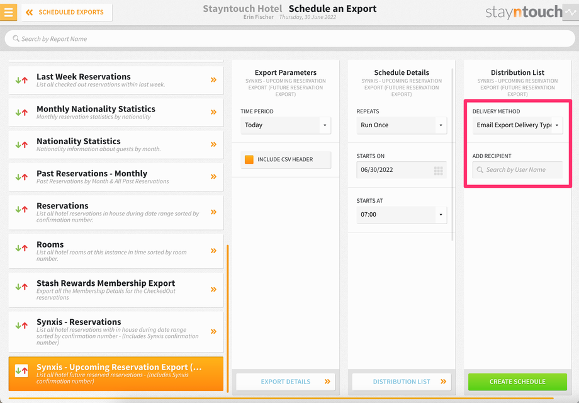Open the Delivery Method dropdown
This screenshot has width=579, height=403.
point(517,125)
